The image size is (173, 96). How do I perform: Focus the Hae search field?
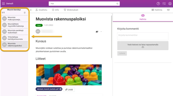click(84, 4)
